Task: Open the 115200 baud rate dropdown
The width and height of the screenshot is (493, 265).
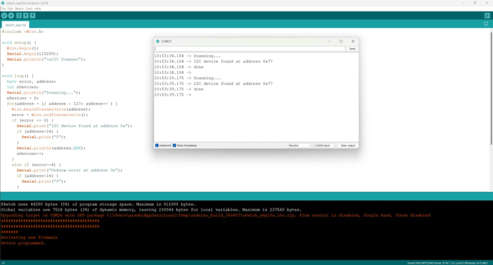Action: (x=324, y=145)
